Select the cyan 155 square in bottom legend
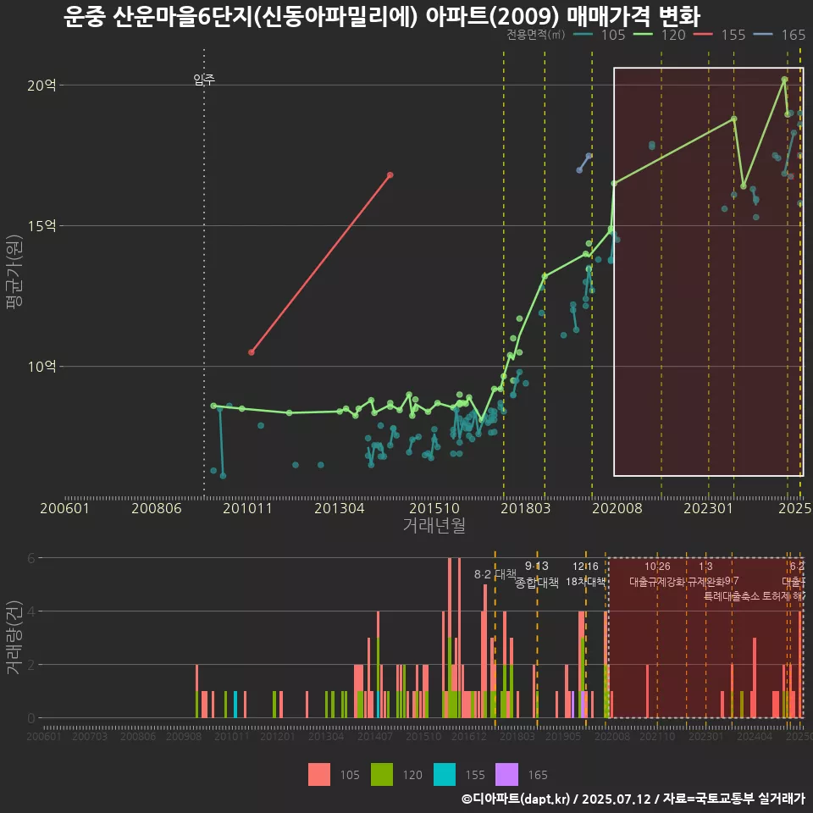Image resolution: width=813 pixels, height=813 pixels. click(x=445, y=775)
